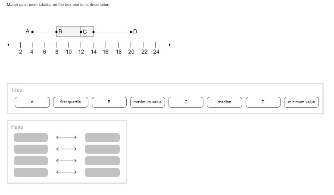This screenshot has height=195, width=334.
Task: Click the bottom-right empty slot in Pairs
Action: point(102,172)
